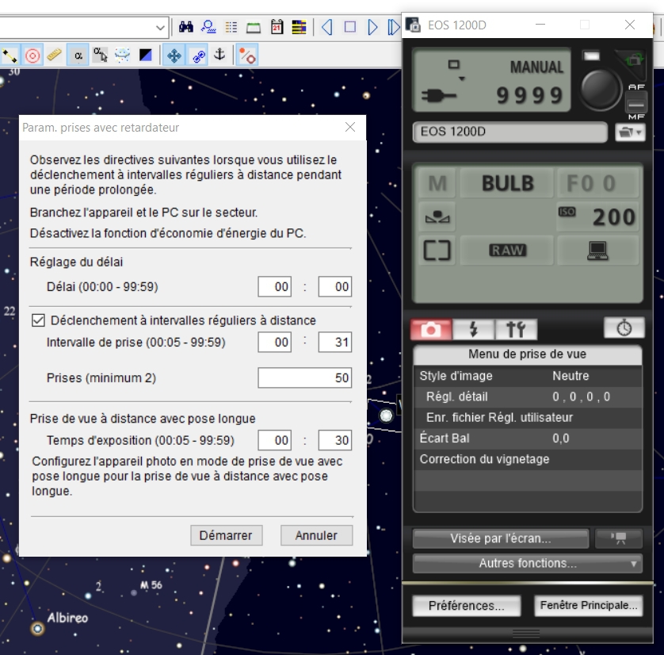Click the Visée par l'écran button

501,538
